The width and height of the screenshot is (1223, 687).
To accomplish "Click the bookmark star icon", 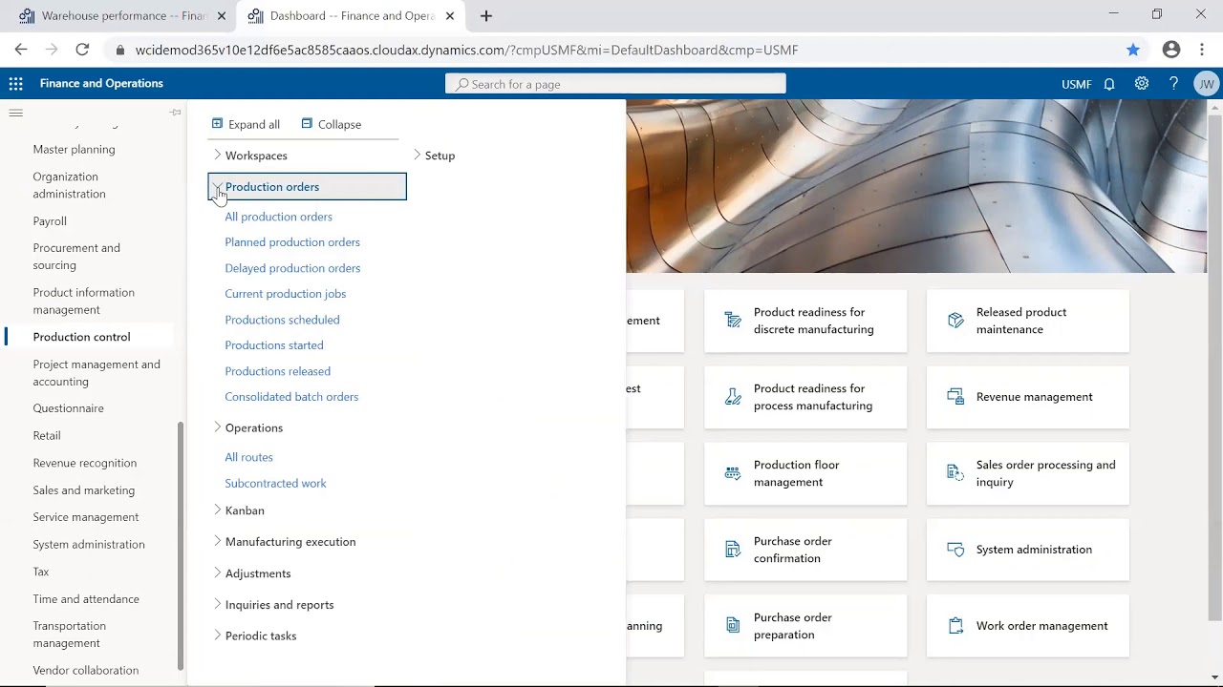I will point(1133,50).
